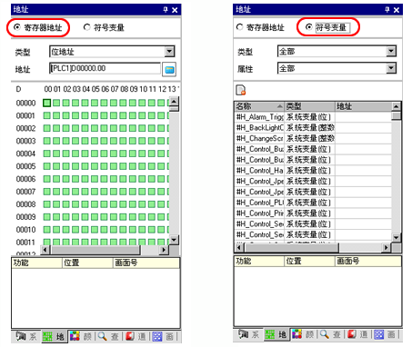The image size is (412, 347).
Task: Click 画面号 column header in left panel
Action: pyautogui.click(x=146, y=263)
